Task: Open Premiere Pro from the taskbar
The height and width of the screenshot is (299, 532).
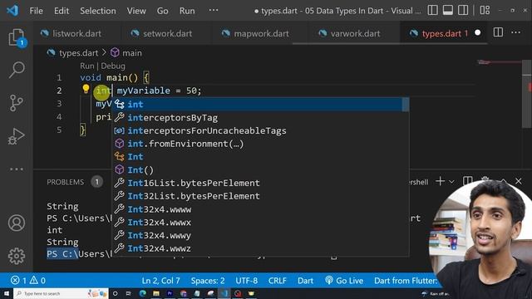Action: [170, 293]
